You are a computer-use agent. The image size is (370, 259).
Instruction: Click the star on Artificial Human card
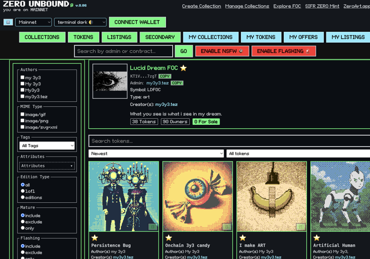317,238
